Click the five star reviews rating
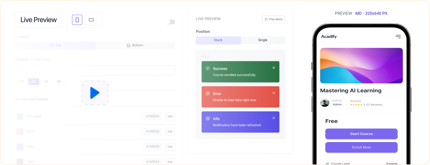The image size is (430, 165). [356, 105]
